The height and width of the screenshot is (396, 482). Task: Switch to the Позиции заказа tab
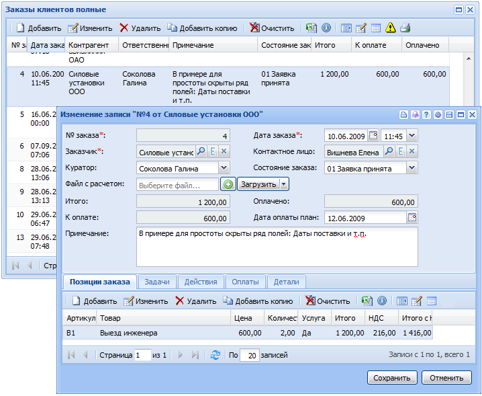point(99,282)
